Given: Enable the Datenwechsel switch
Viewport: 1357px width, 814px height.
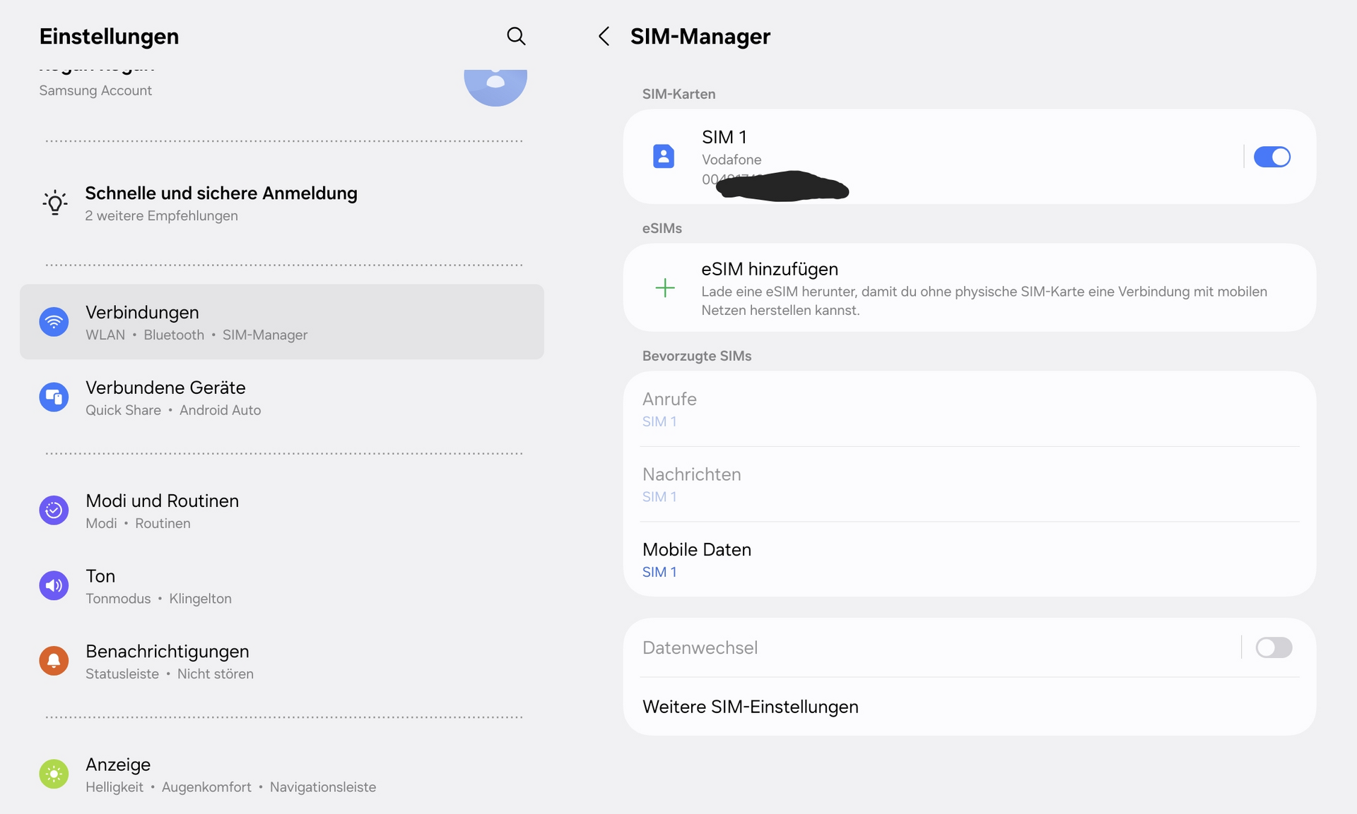Looking at the screenshot, I should tap(1273, 647).
